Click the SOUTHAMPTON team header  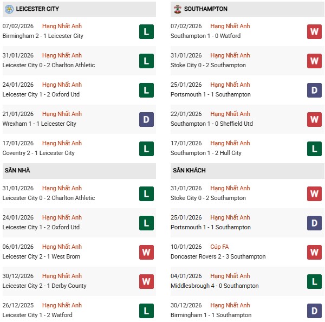[206, 9]
